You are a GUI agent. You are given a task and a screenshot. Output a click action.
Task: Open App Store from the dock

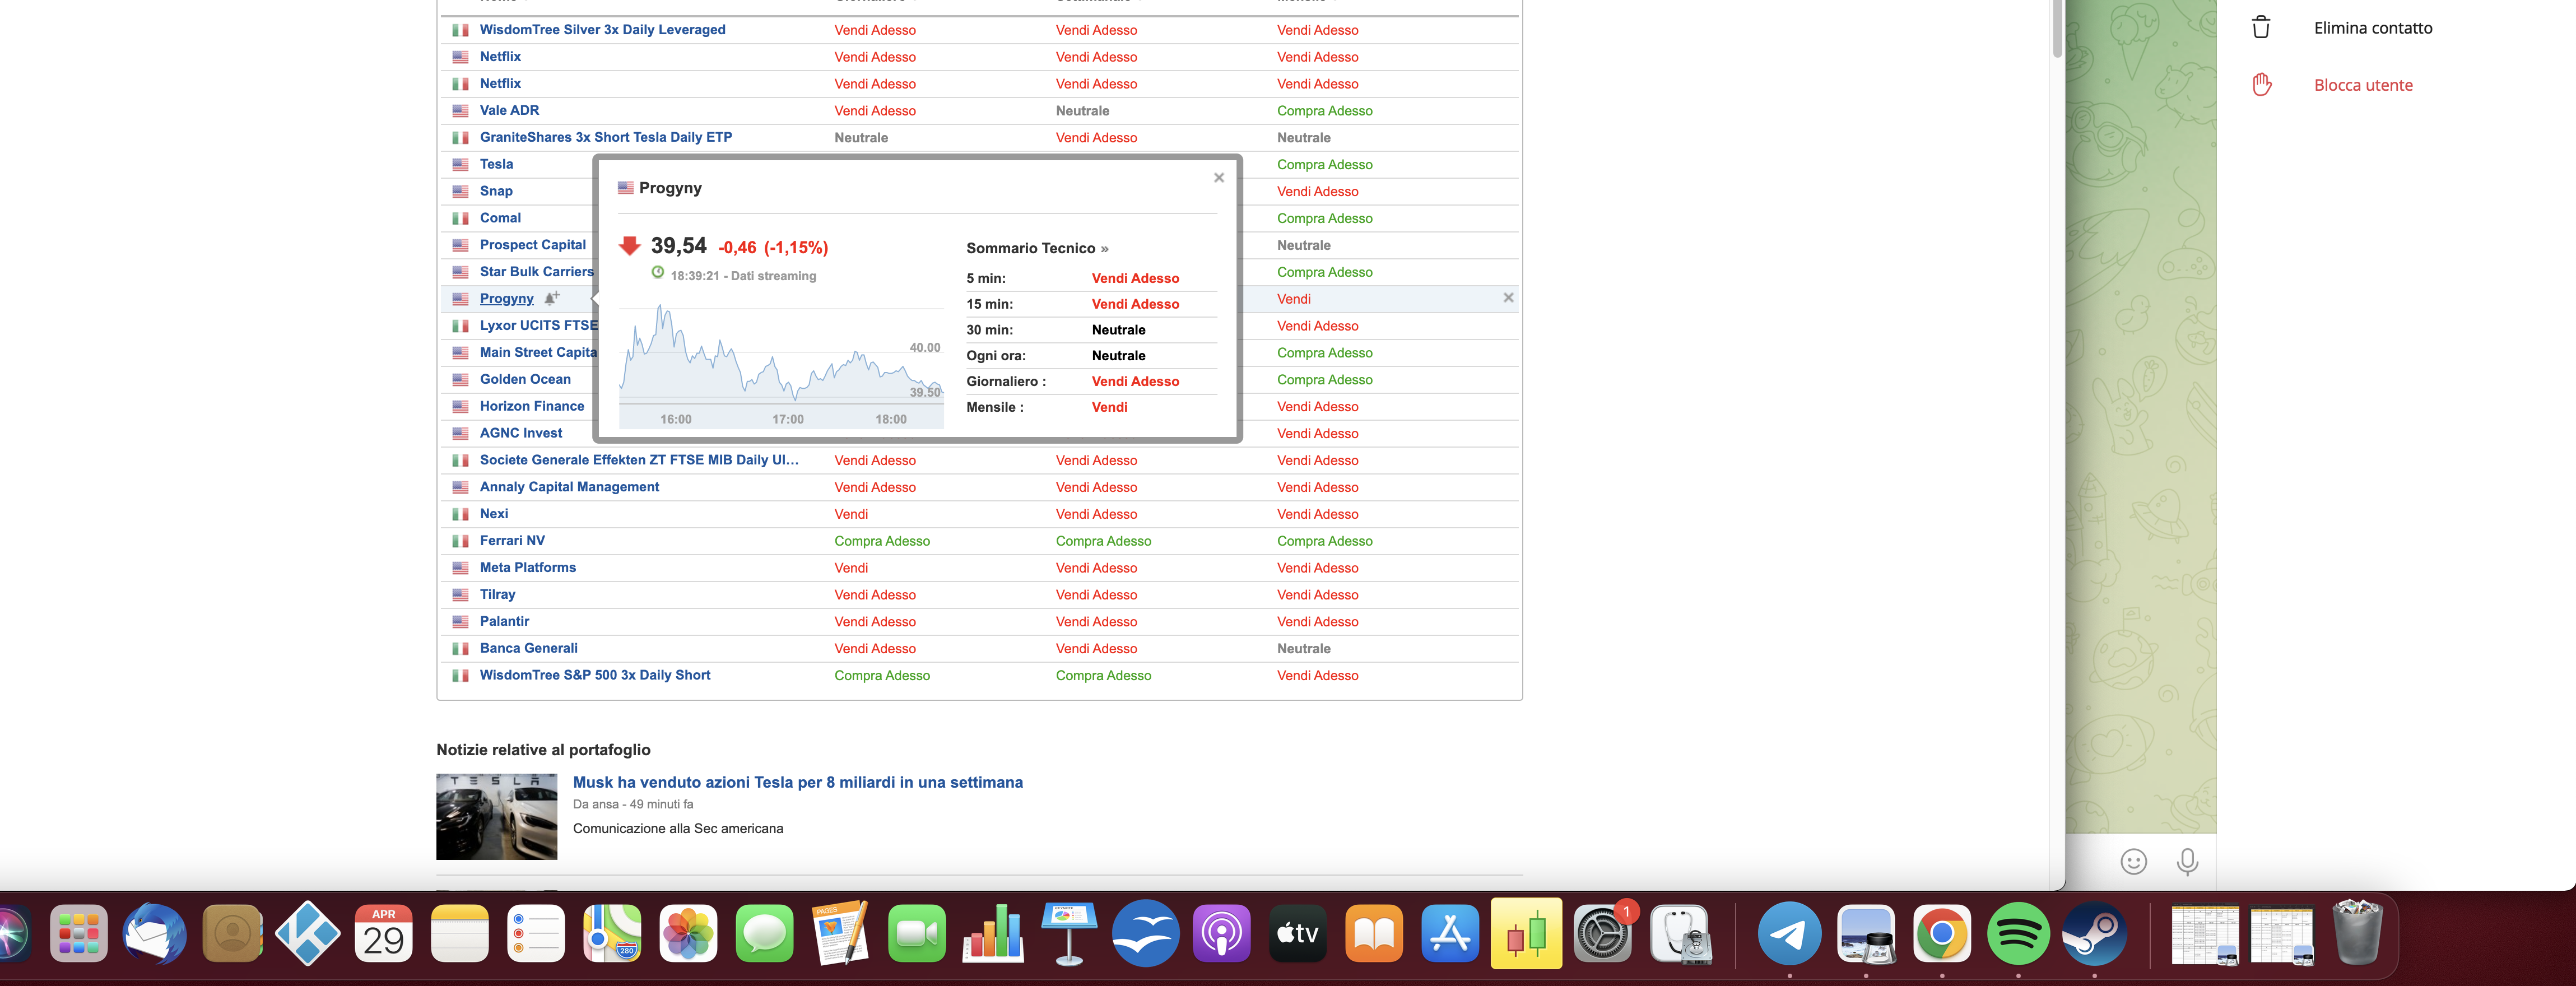coord(1450,934)
